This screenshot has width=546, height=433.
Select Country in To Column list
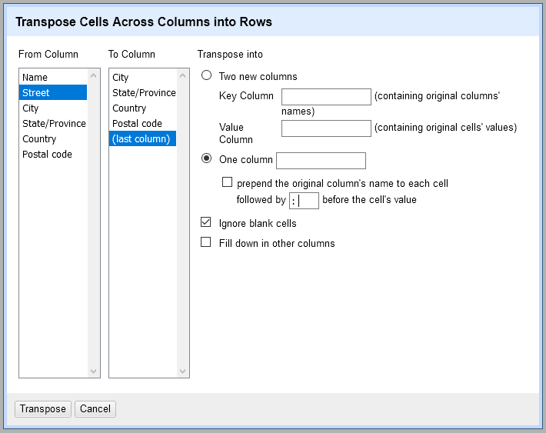129,108
